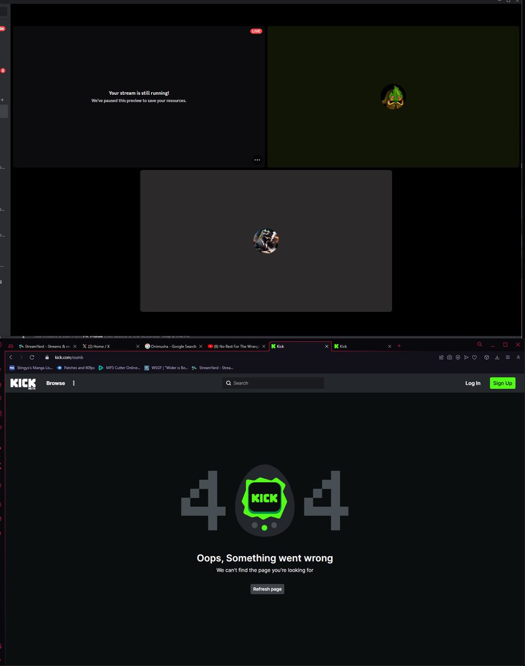Reload the page with the refresh icon
This screenshot has height=666, width=525.
(32, 357)
